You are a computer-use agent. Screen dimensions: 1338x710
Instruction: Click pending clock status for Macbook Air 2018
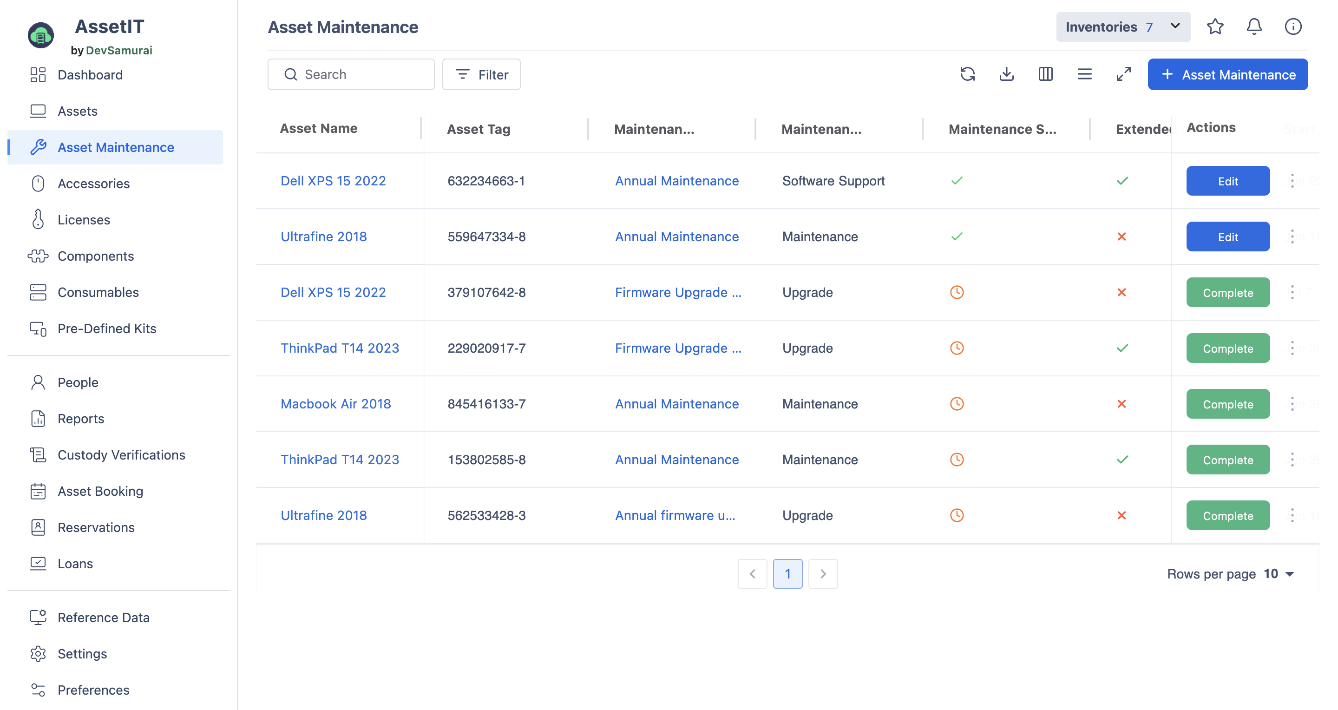pyautogui.click(x=957, y=404)
